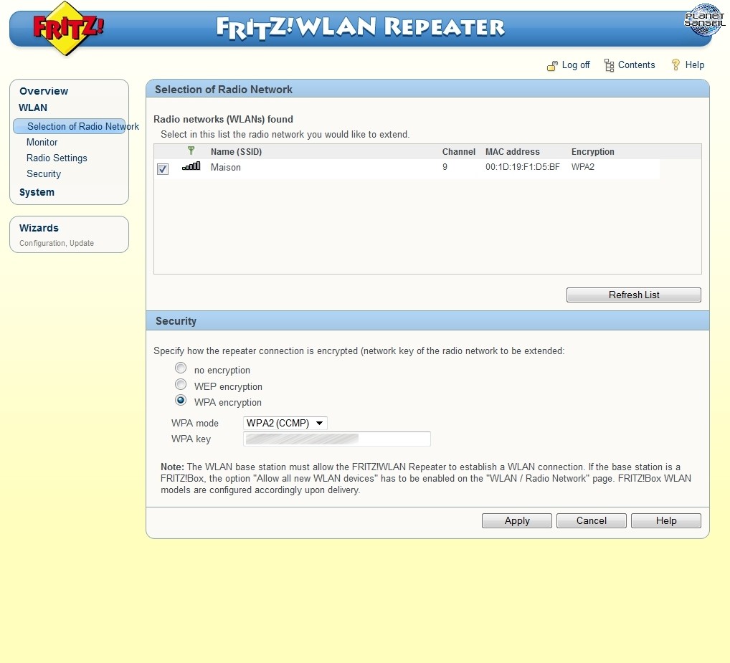The image size is (730, 663).
Task: Click the signal strength bars icon for Maison
Action: tap(191, 166)
